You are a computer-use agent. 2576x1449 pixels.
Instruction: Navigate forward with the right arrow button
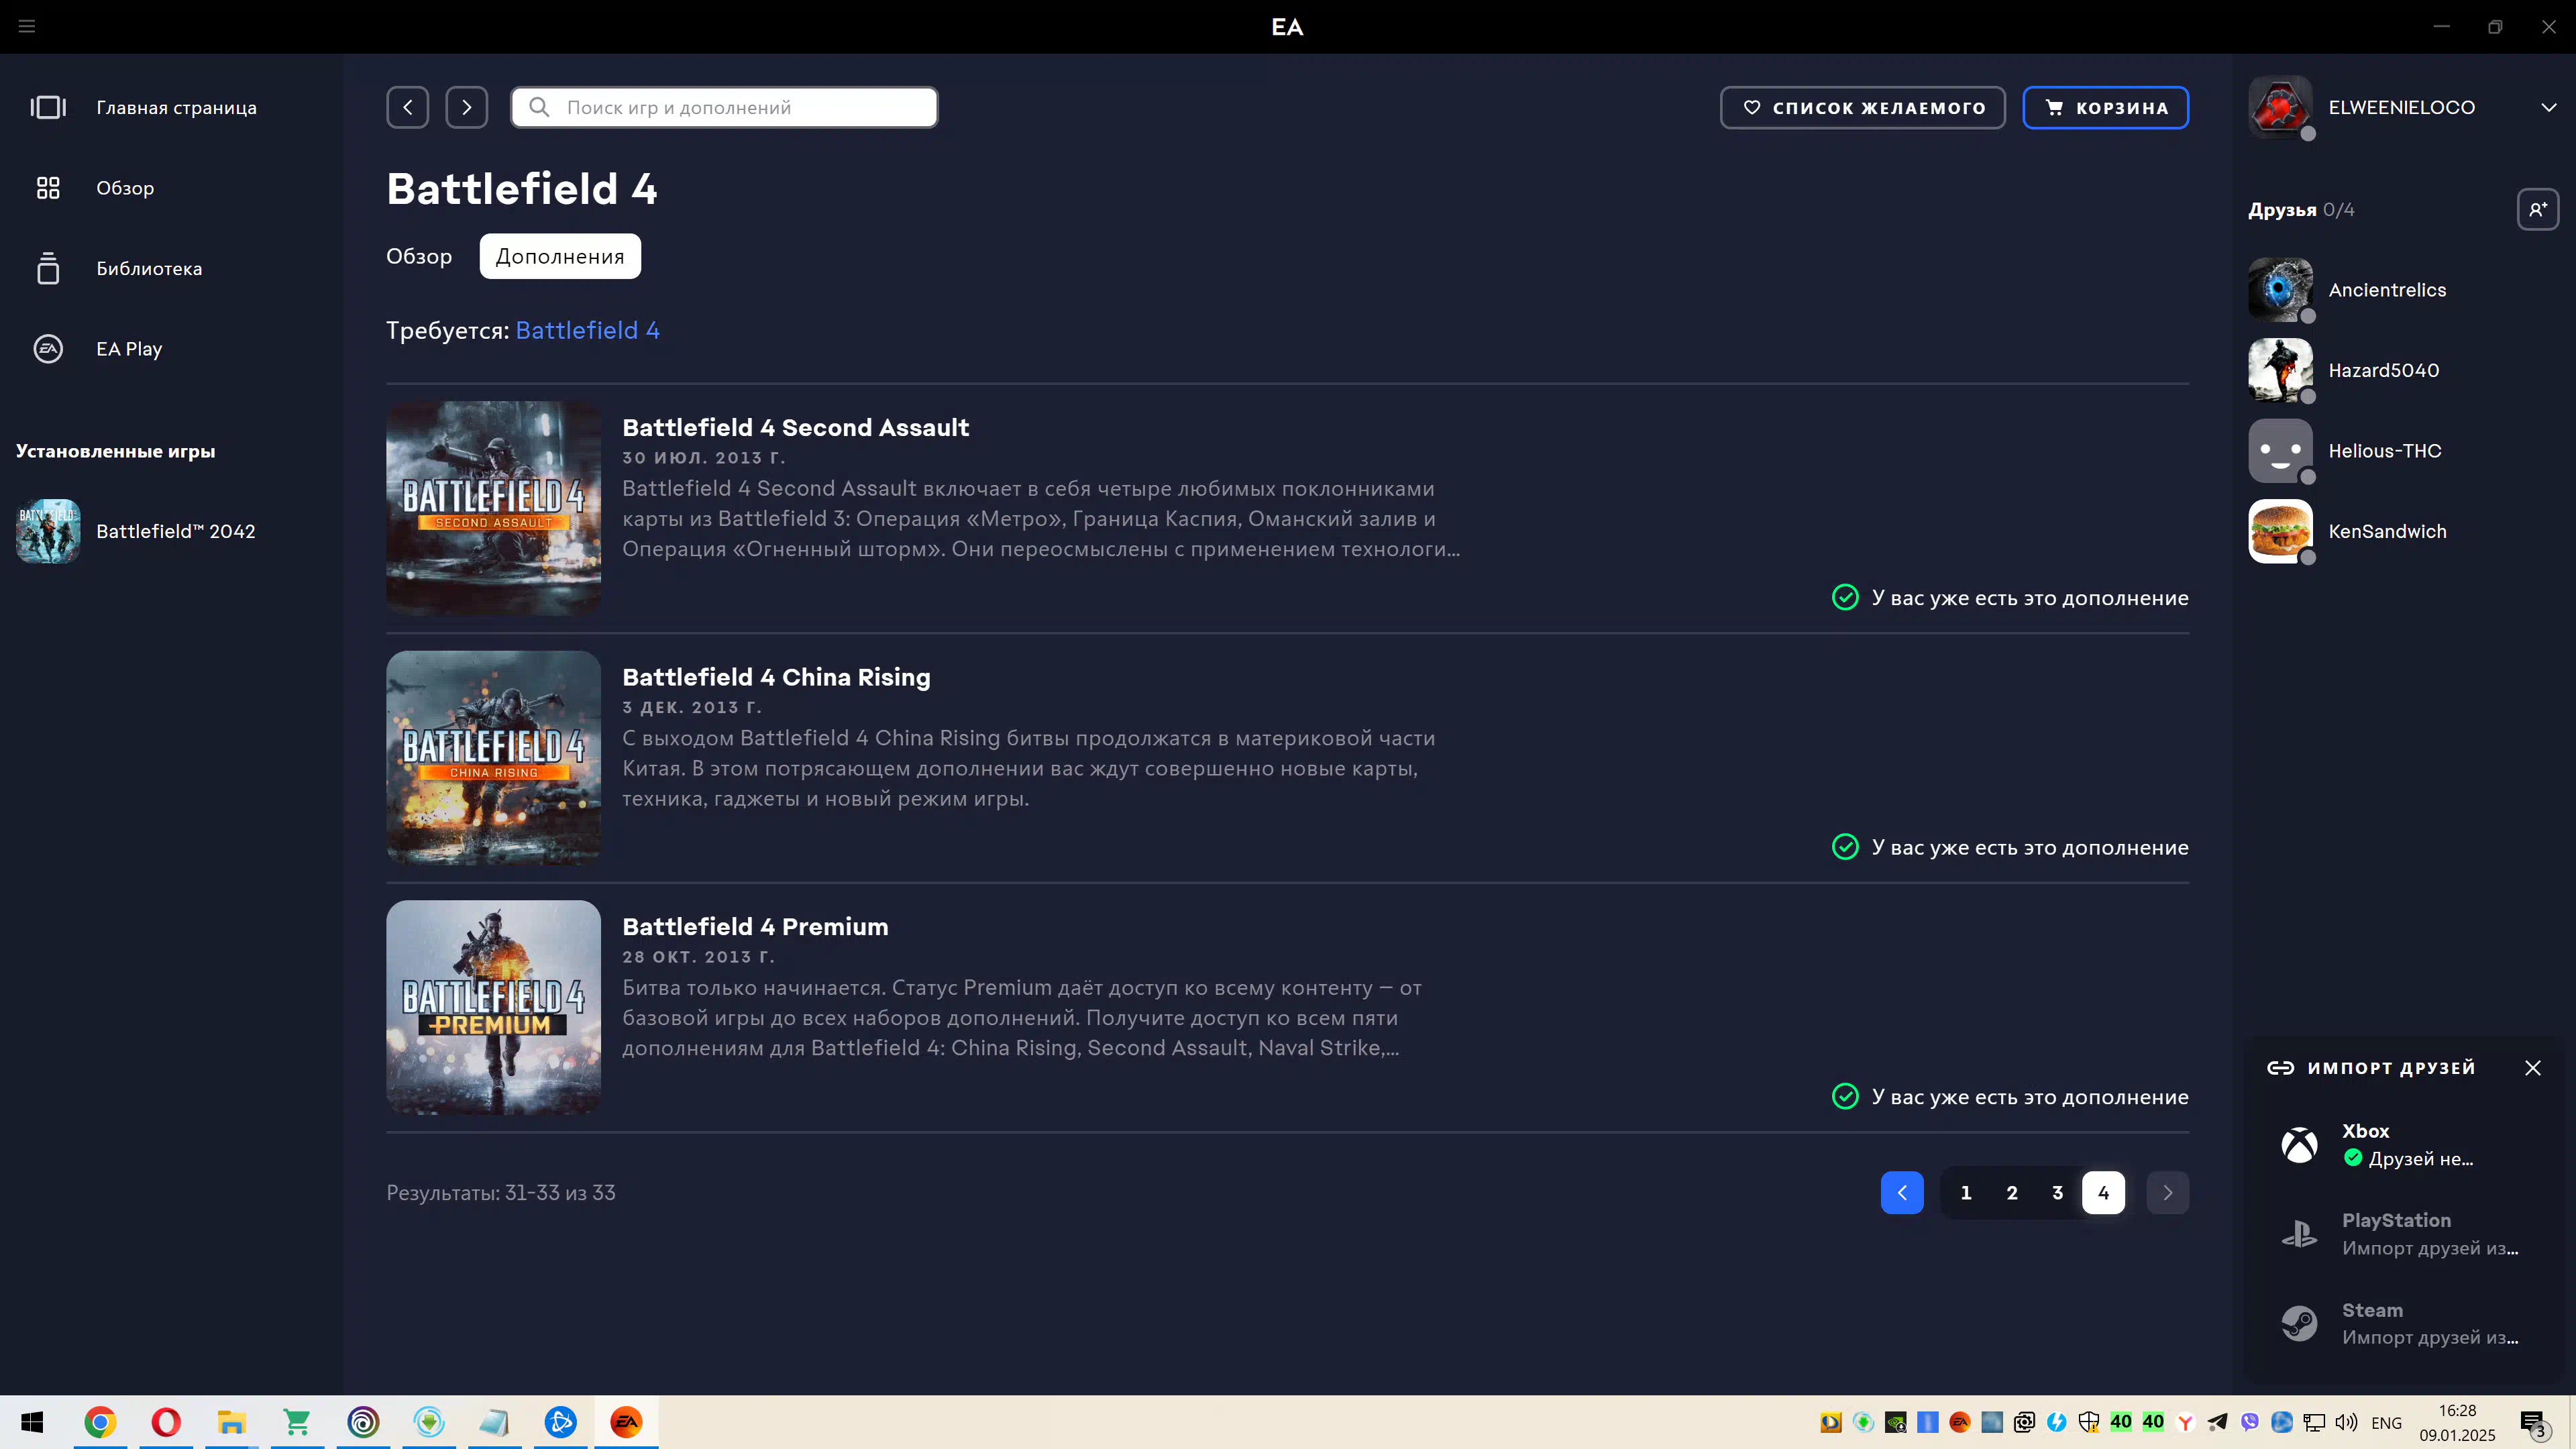pos(467,107)
